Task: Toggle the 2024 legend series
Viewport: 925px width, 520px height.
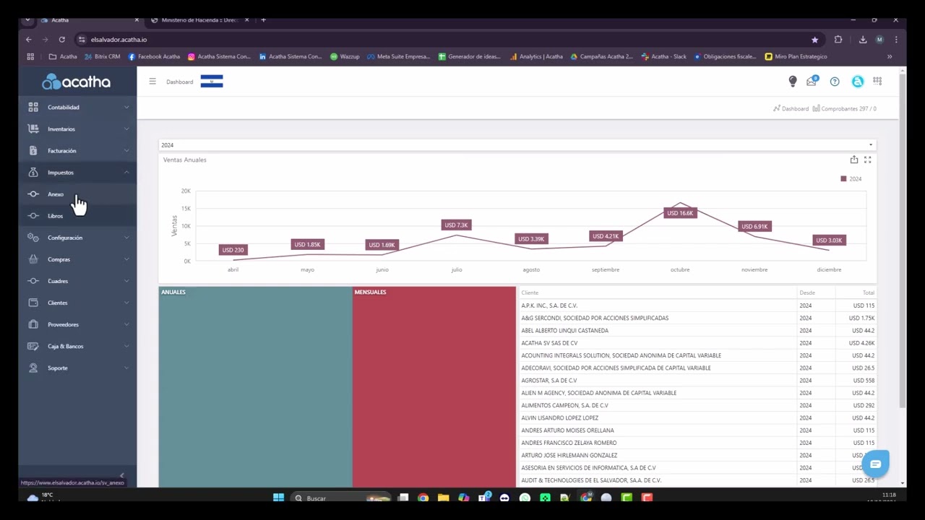Action: (x=851, y=178)
